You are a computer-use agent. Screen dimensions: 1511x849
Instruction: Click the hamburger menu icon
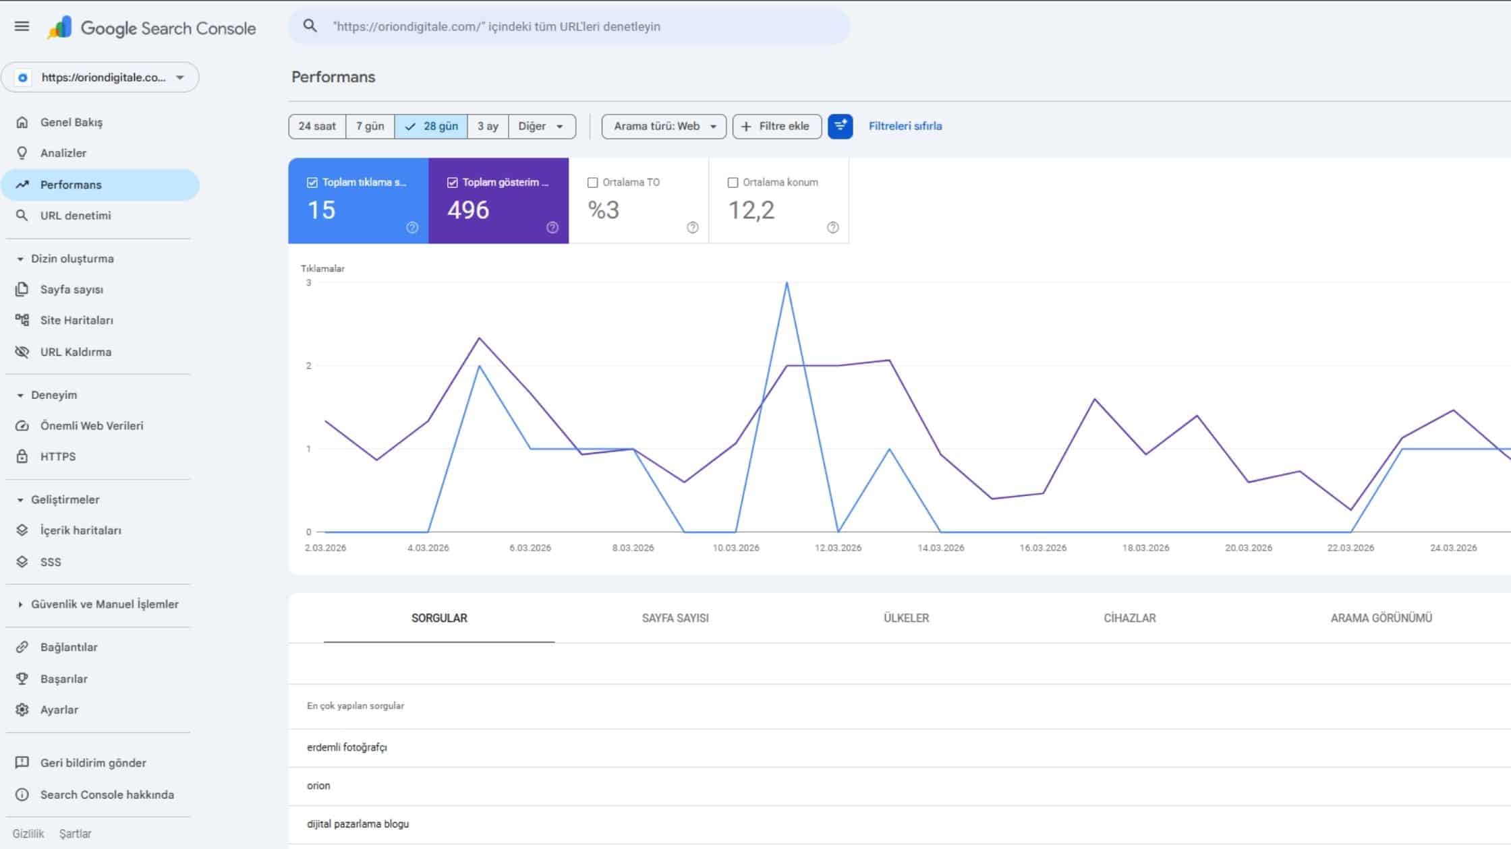[x=22, y=26]
